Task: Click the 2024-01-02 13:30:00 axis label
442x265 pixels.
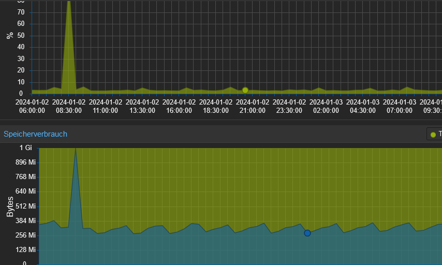Action: coord(142,106)
